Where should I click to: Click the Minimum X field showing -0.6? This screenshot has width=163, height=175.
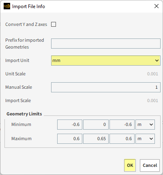70,124
